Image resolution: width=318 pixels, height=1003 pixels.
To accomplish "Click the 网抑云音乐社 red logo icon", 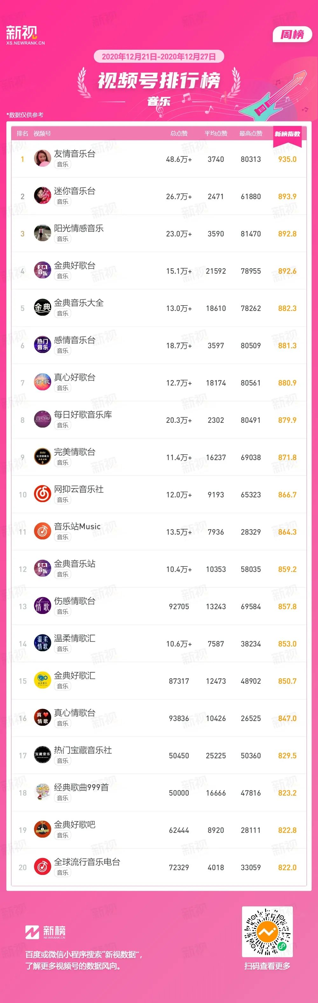I will pos(42,494).
